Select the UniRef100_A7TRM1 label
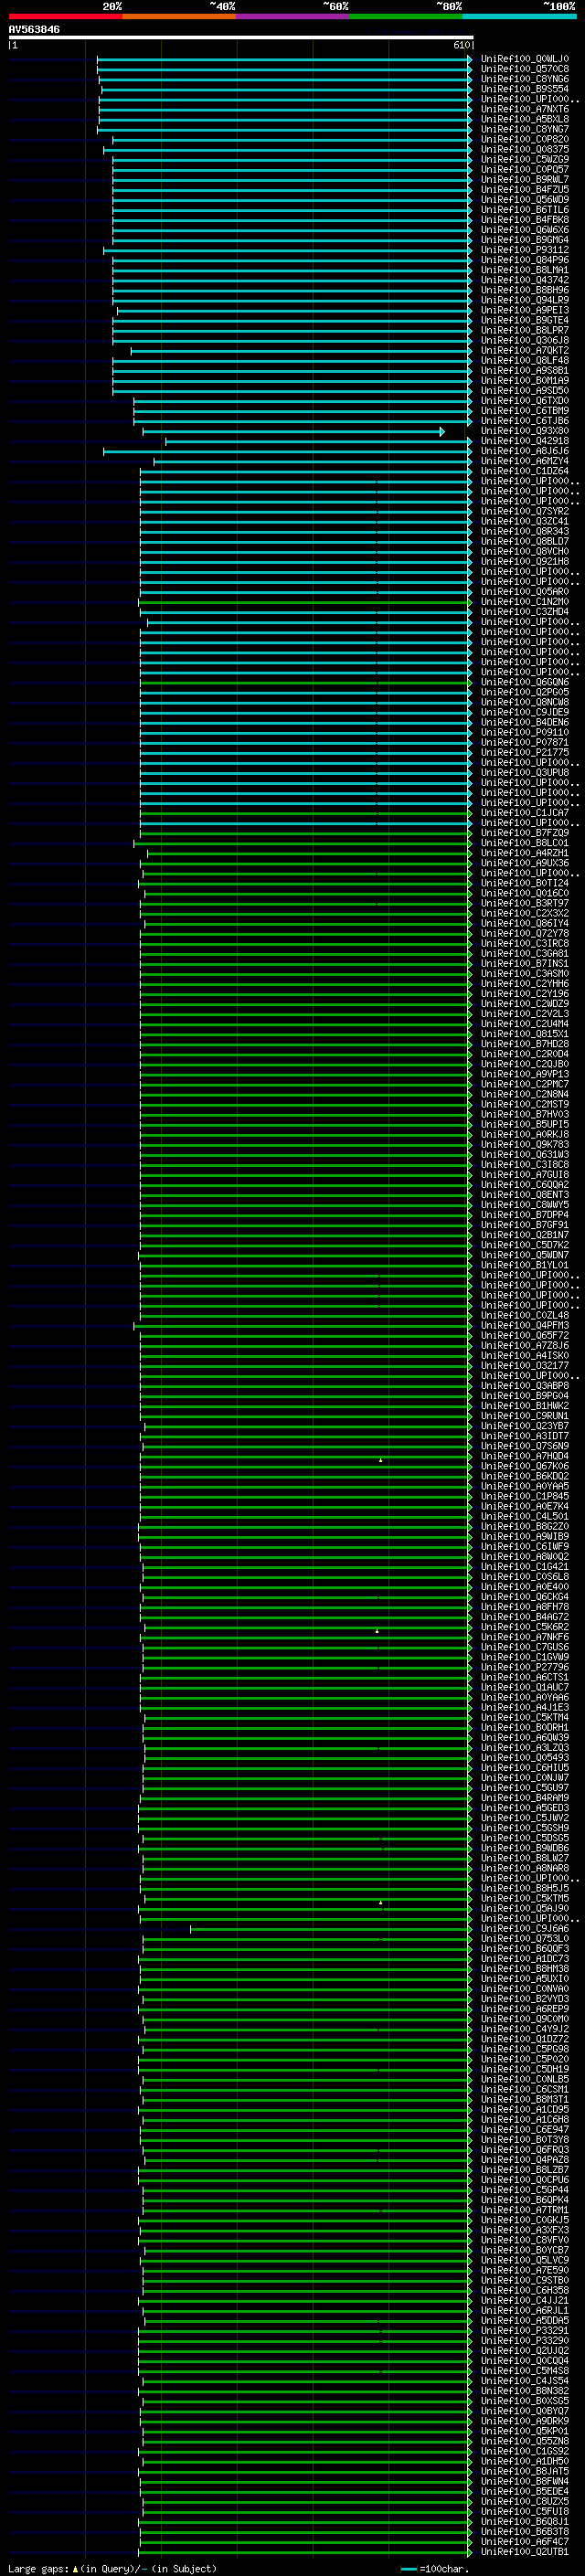The height and width of the screenshot is (2576, 585). click(x=524, y=2209)
